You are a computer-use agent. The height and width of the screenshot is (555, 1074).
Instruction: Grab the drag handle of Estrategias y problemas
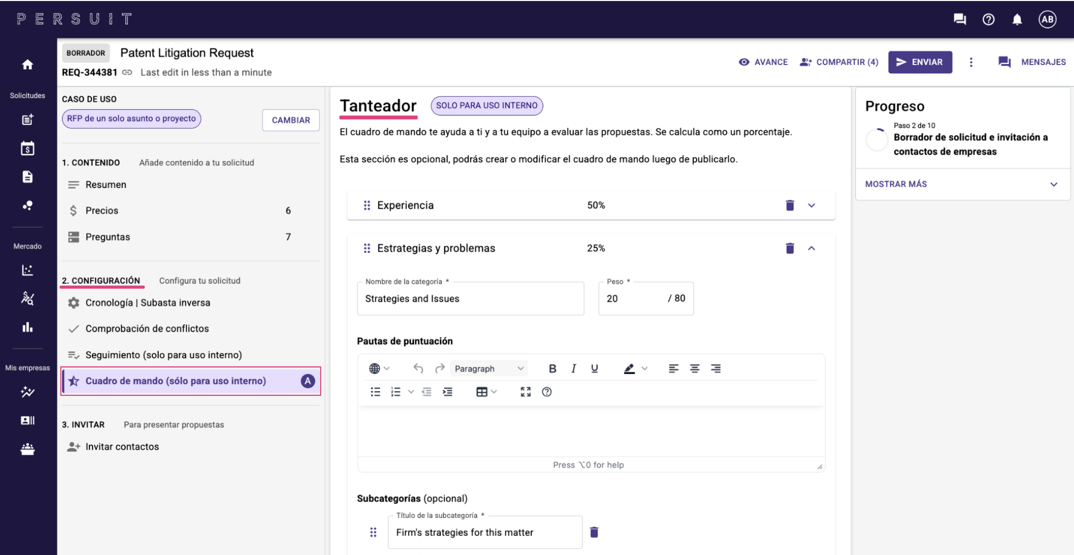click(x=367, y=248)
